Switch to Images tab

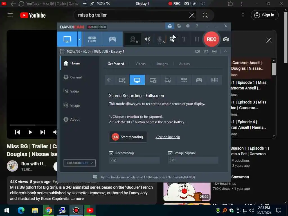(162, 64)
